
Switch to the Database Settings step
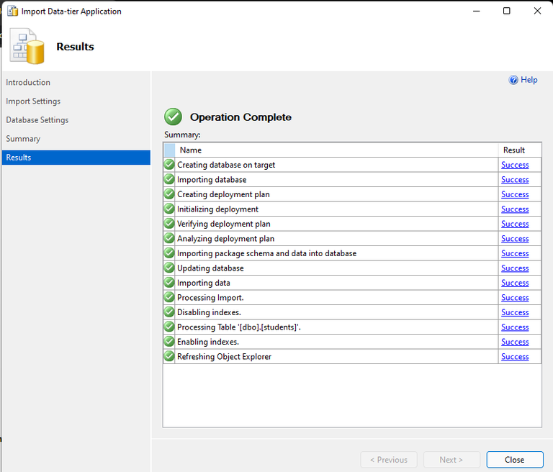click(x=37, y=120)
